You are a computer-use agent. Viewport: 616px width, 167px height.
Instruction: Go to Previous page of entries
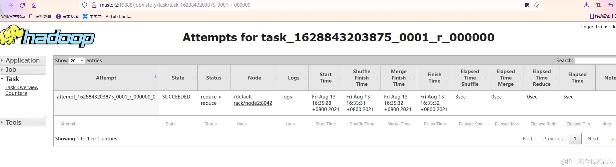(x=553, y=139)
